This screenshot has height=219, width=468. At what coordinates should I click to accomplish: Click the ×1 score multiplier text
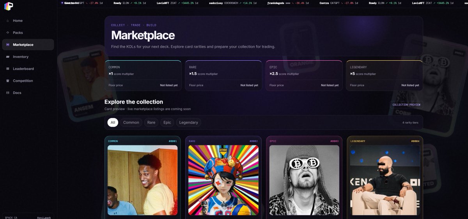point(121,74)
